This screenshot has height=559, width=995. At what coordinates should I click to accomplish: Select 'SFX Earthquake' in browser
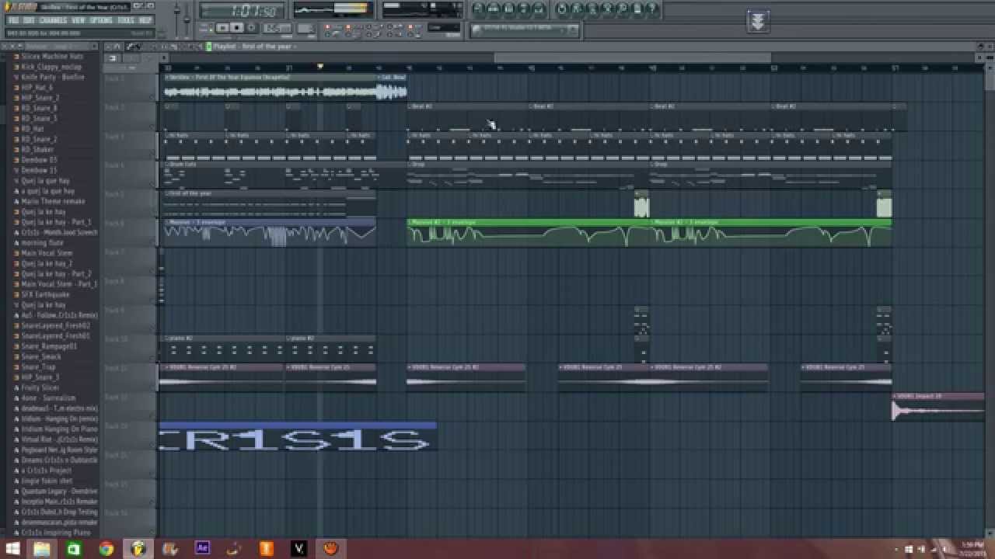pos(46,294)
